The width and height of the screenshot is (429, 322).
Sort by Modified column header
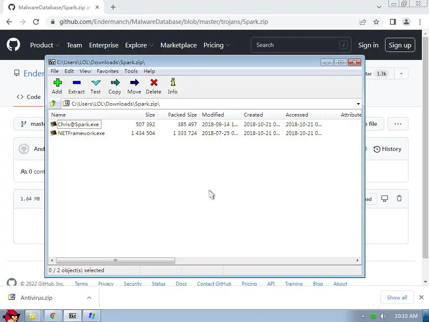coord(220,115)
